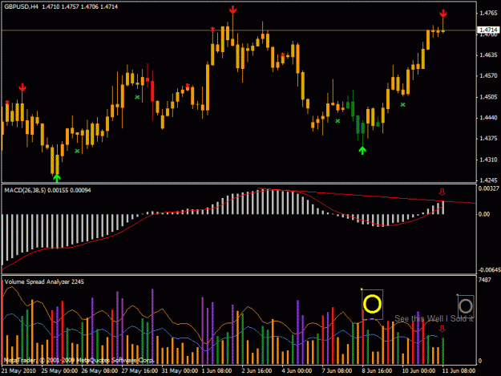Click the 2 Jun 16:00 date label

257,371
